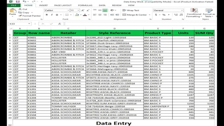The width and height of the screenshot is (224, 126).
Task: Open Format as Table gallery
Action: click(x=209, y=13)
